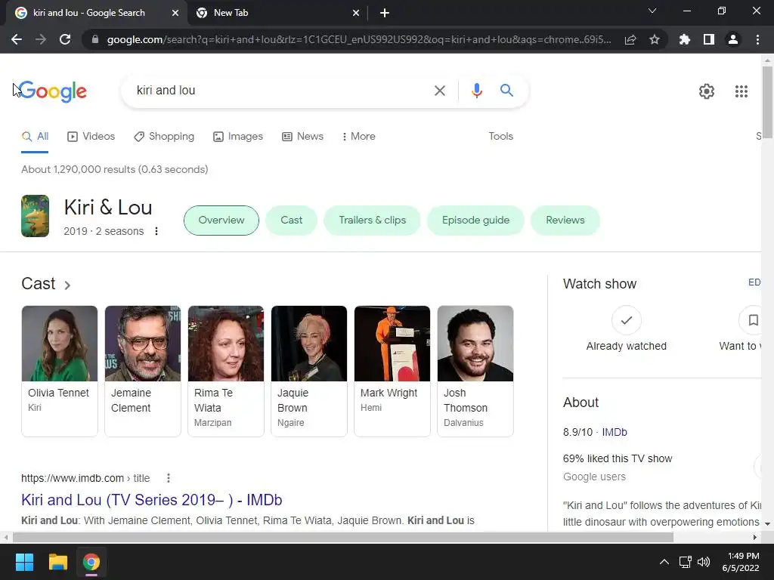Open Rima Te Wiata cast card

tap(226, 371)
